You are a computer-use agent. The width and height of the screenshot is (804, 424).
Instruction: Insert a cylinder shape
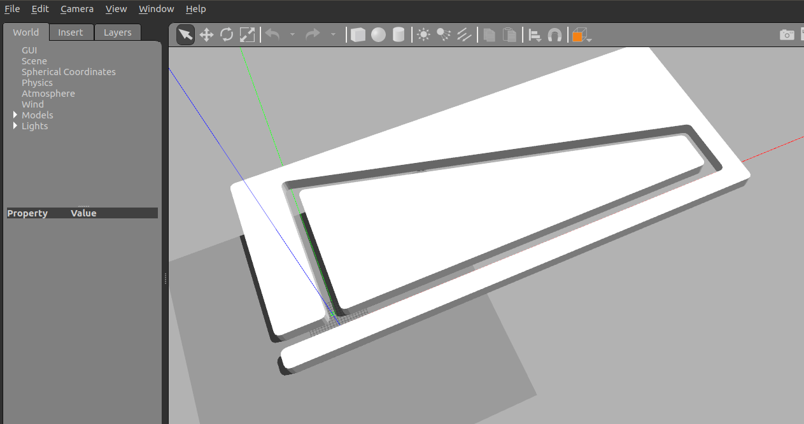[398, 34]
